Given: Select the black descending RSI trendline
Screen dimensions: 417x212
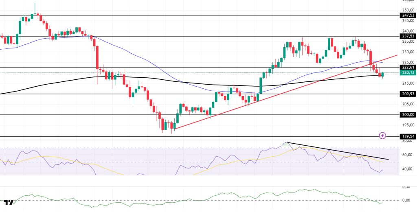Looking at the screenshot, I should (338, 151).
